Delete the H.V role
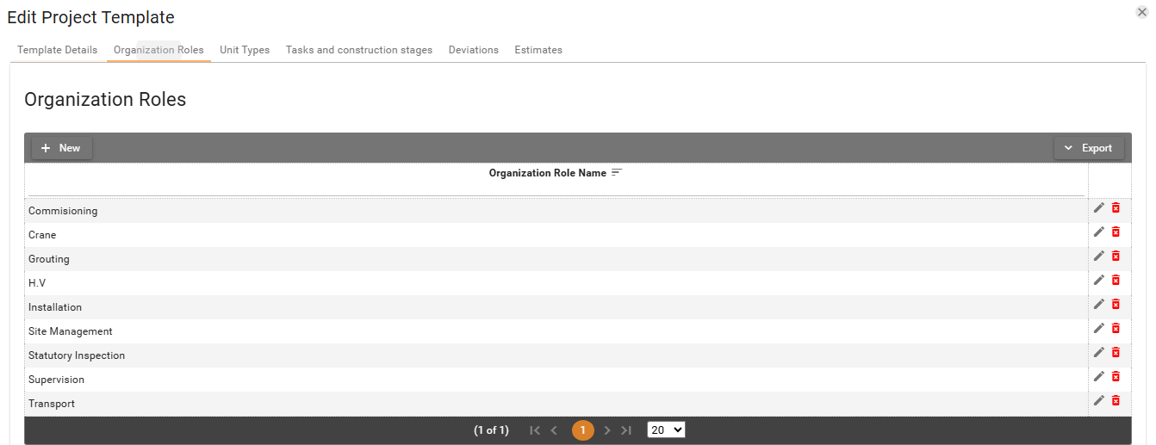Screen dimensions: 1156x445 (x=1116, y=280)
